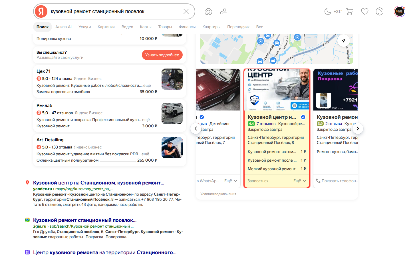The width and height of the screenshot is (411, 257).
Task: Switch to the Карты tab
Action: [x=146, y=27]
